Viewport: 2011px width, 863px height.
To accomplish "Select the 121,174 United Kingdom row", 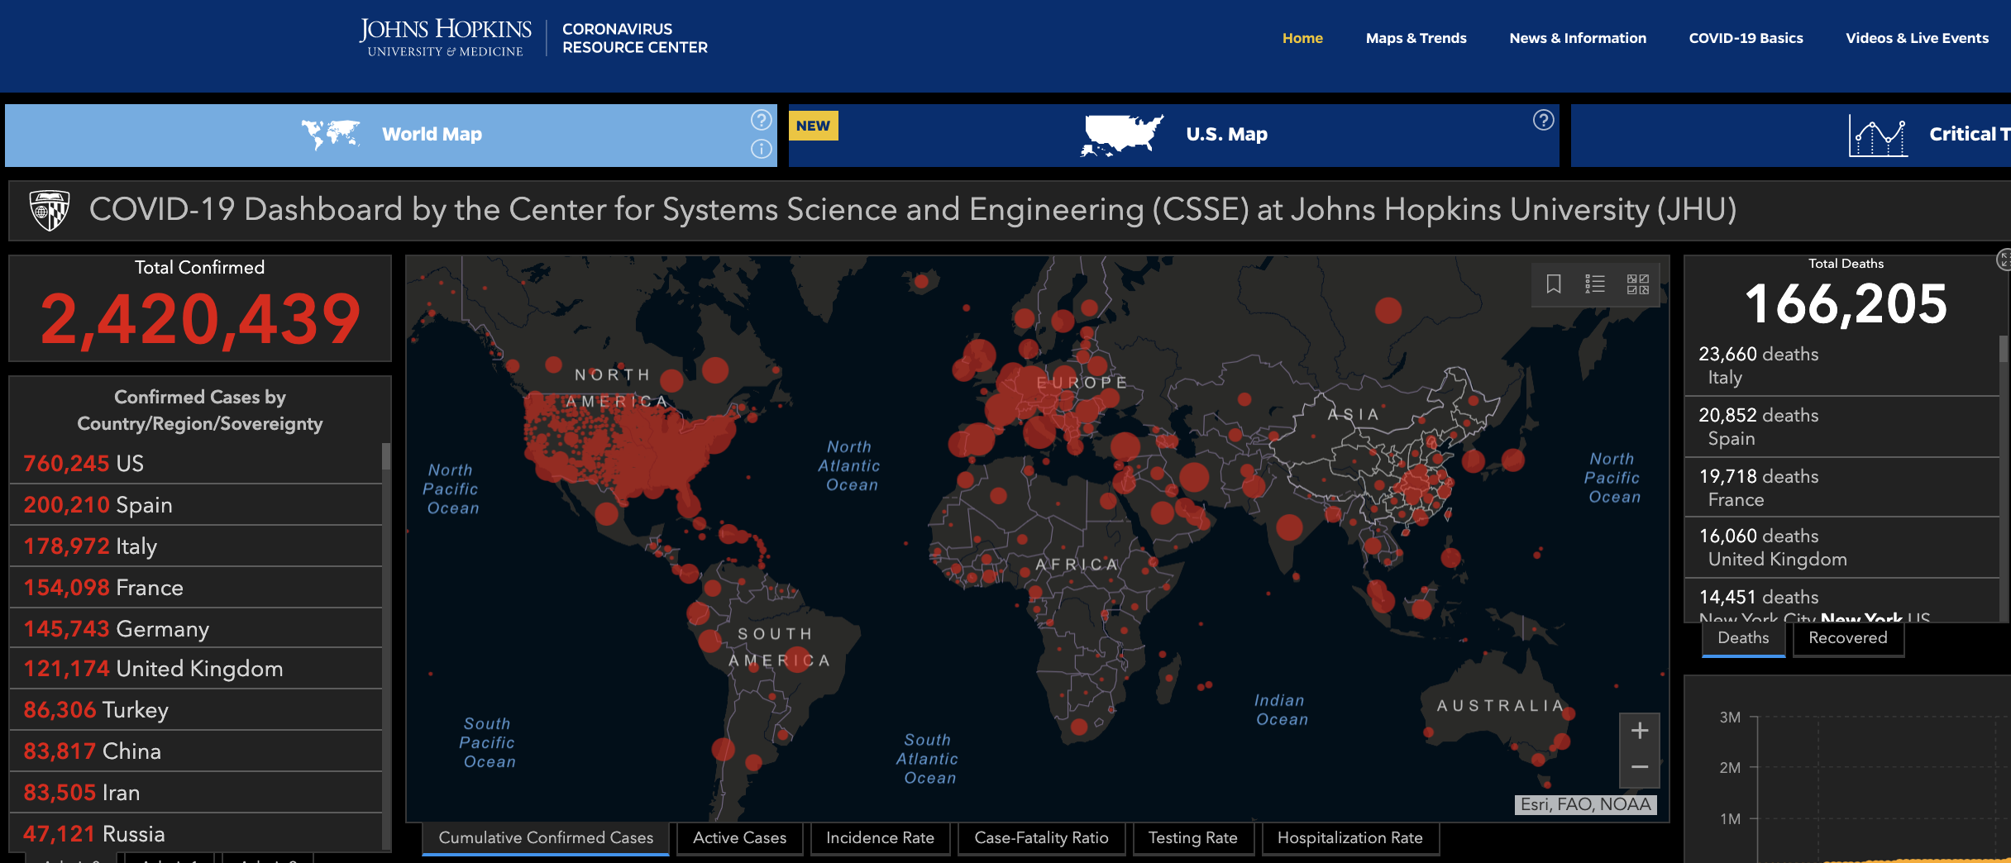I will click(196, 669).
